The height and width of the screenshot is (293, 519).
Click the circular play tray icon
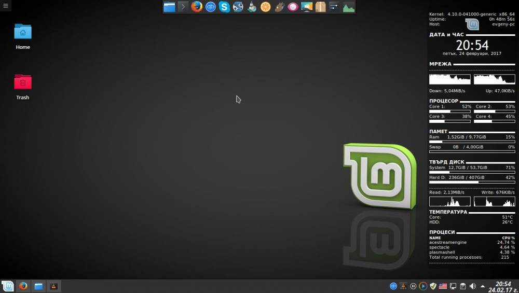(x=423, y=286)
